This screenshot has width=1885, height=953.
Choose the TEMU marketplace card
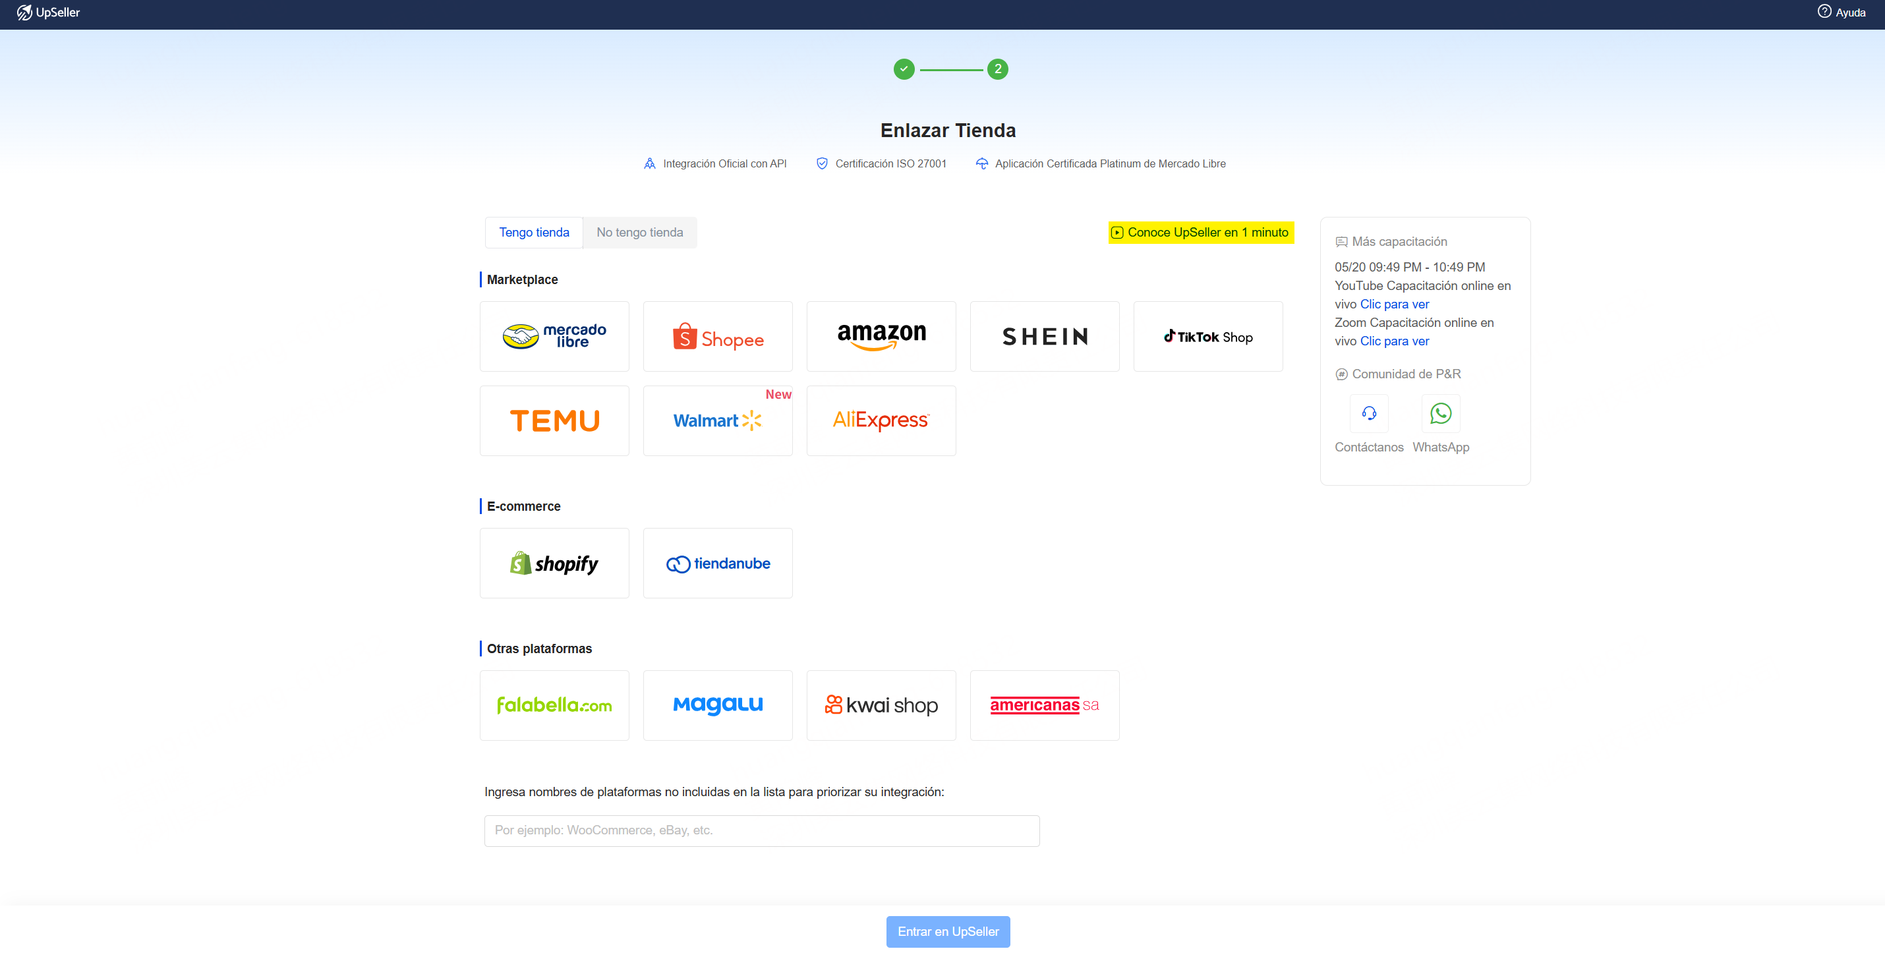(554, 421)
